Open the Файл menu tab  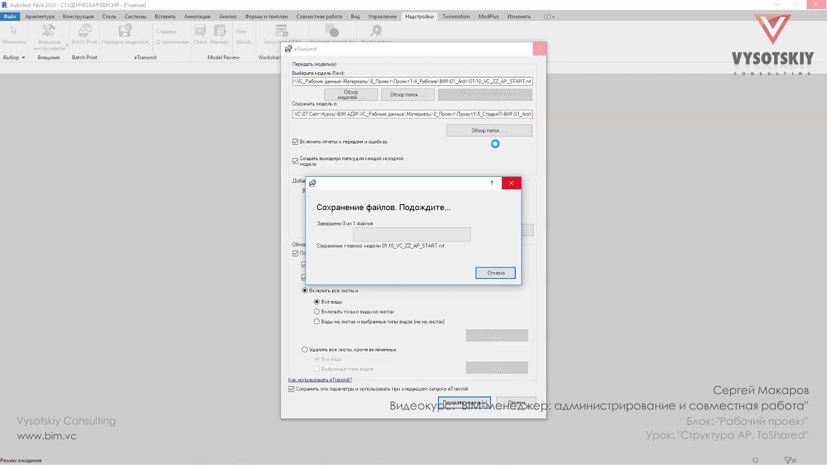(10, 16)
